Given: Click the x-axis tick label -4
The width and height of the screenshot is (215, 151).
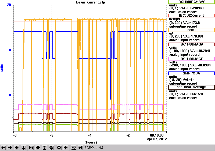Looking at the screenshot, I should tap(90, 135).
